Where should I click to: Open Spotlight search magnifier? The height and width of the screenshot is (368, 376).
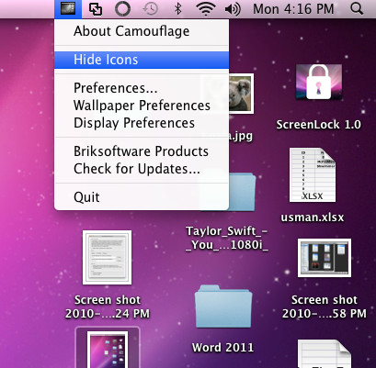[x=357, y=9]
